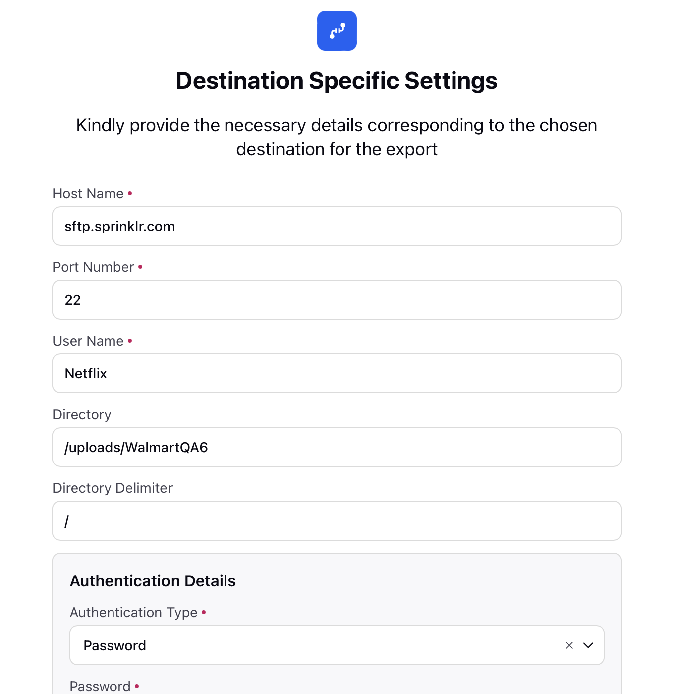This screenshot has width=679, height=694.
Task: Click the Destination Specific Settings heading
Action: (337, 81)
